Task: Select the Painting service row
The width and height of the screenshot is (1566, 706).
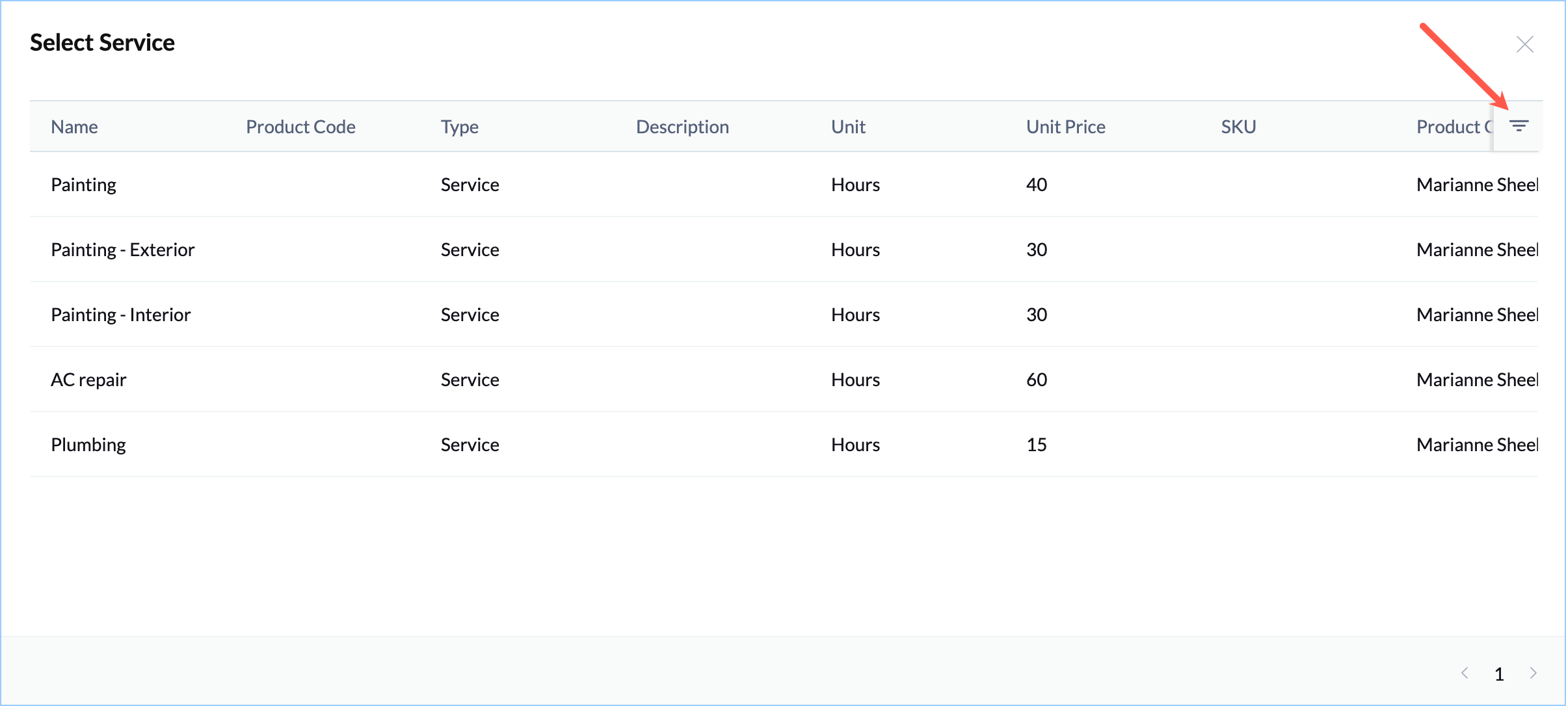Action: pyautogui.click(x=84, y=185)
